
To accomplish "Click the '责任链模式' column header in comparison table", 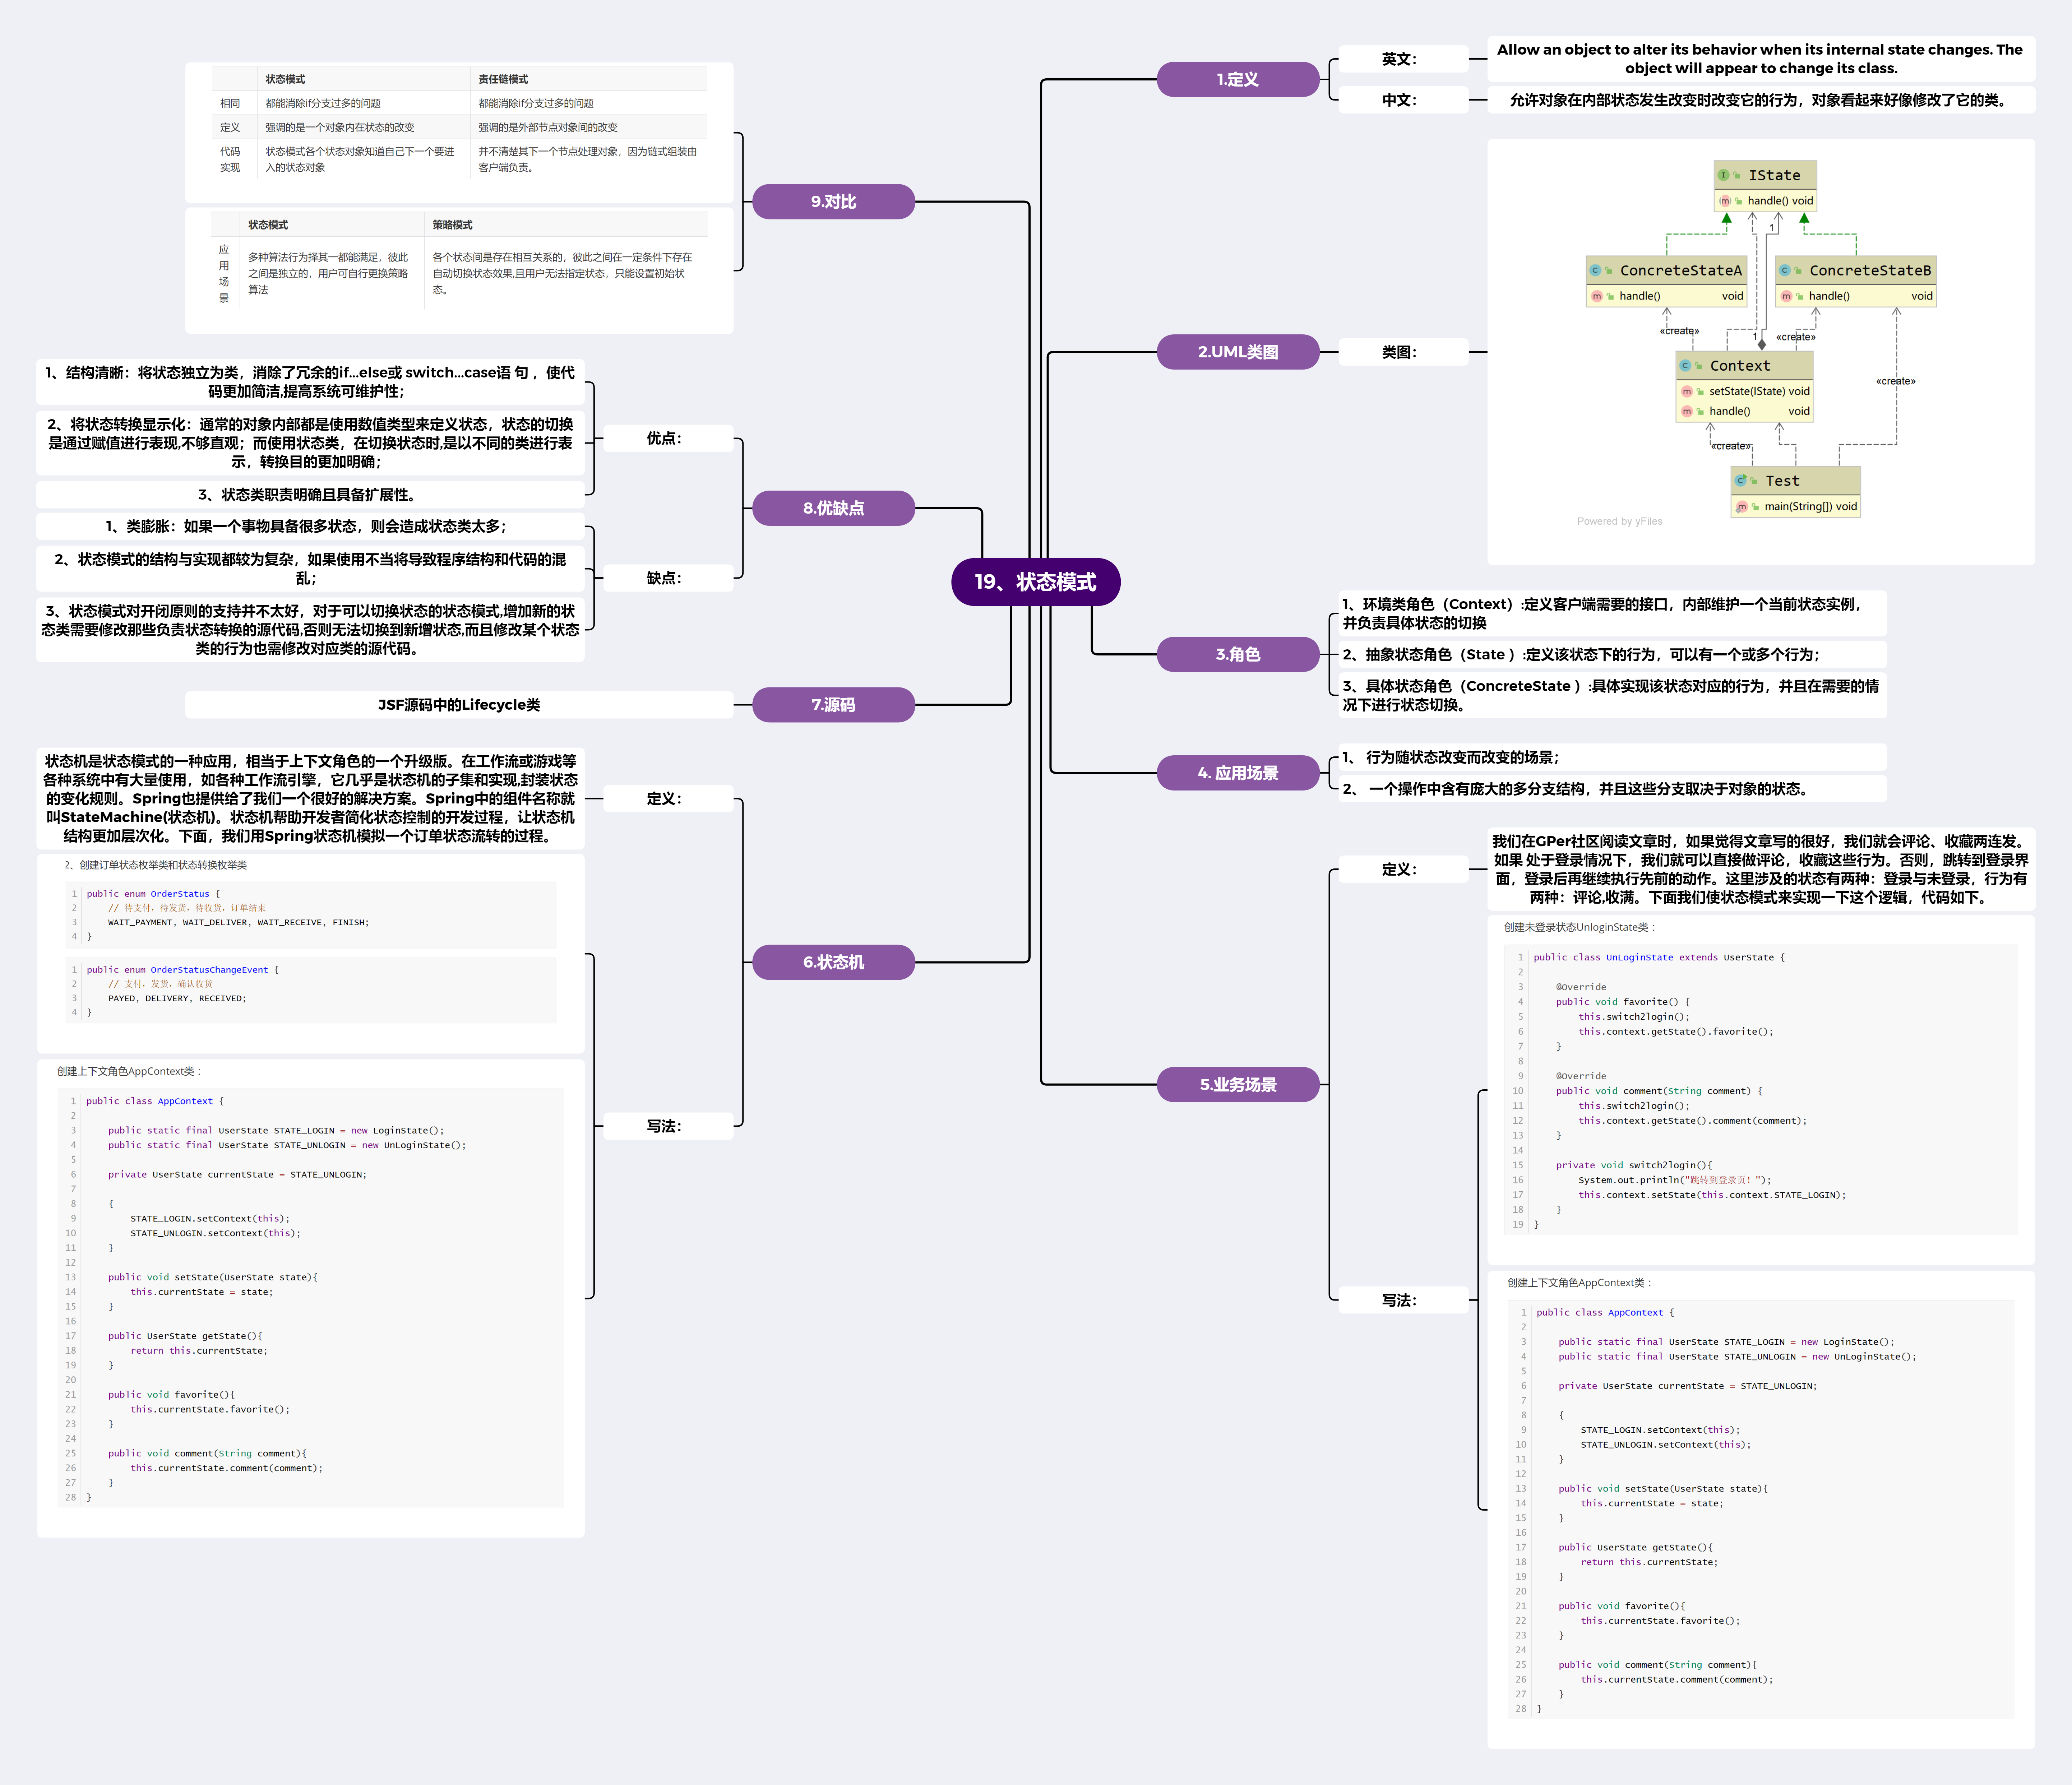I will click(503, 79).
